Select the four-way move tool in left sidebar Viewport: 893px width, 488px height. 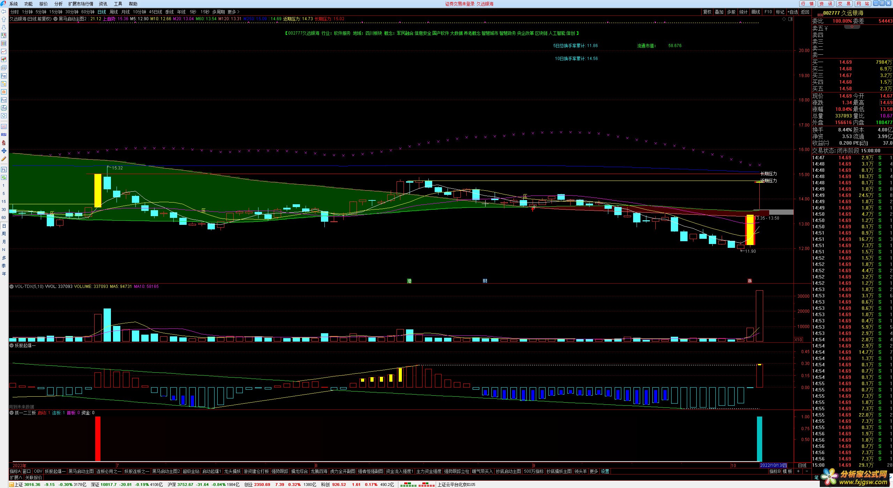4,151
